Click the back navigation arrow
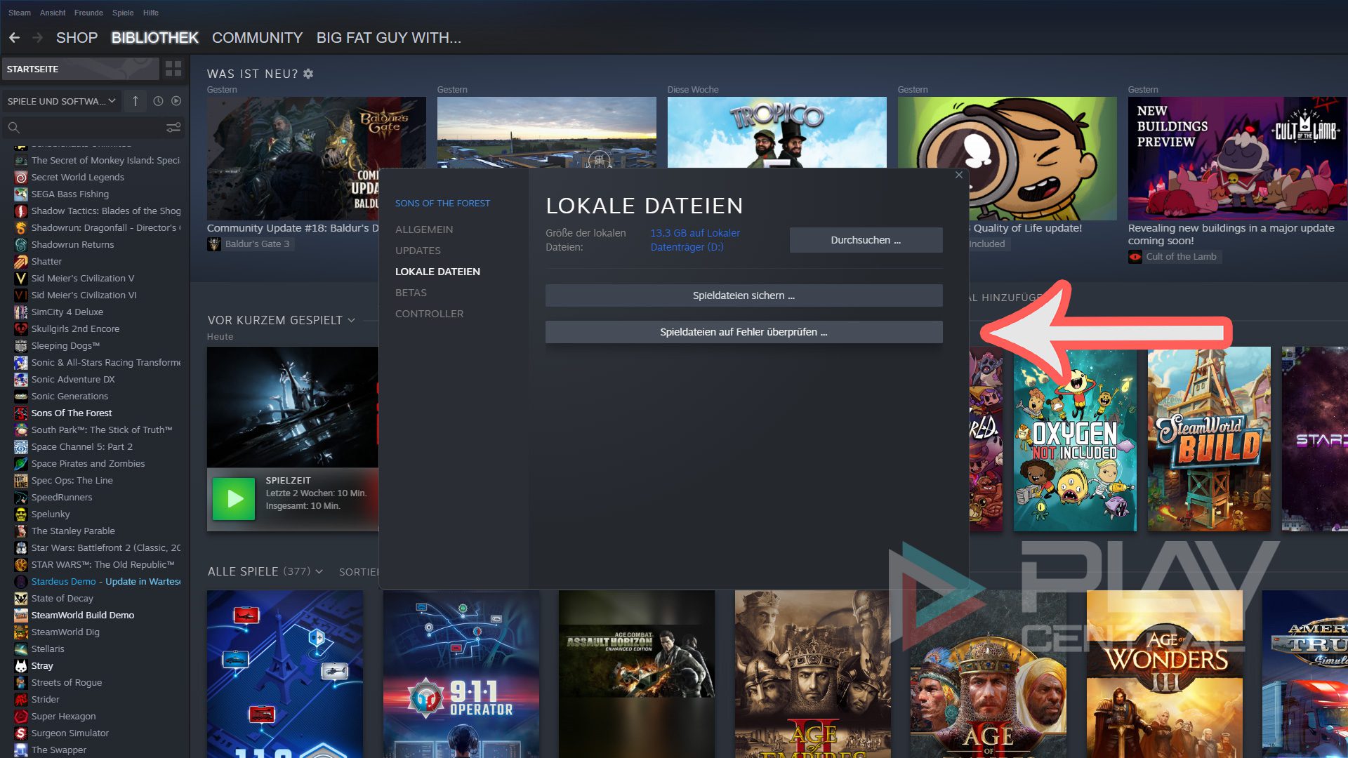This screenshot has height=758, width=1348. [14, 38]
